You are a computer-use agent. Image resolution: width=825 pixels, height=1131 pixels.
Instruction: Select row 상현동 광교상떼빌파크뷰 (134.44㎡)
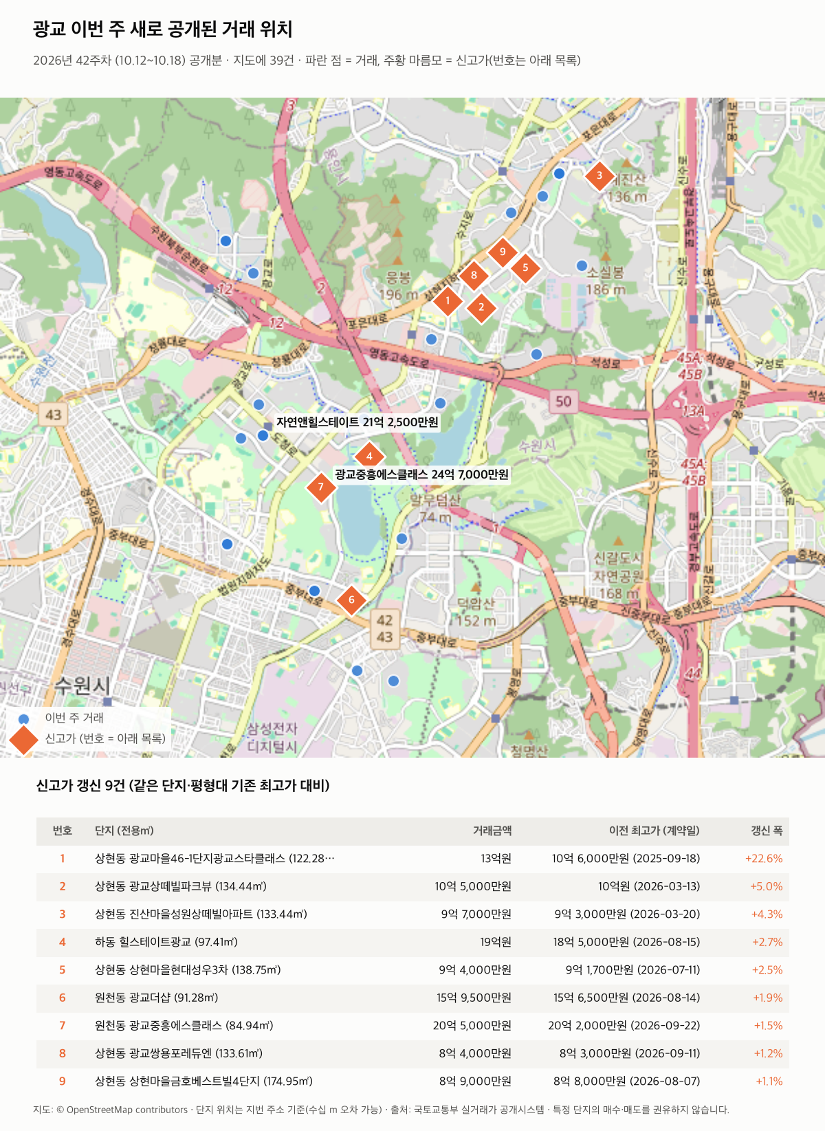click(412, 887)
